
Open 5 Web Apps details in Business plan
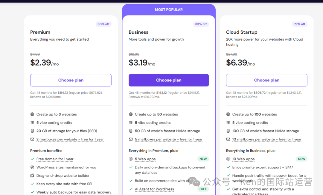click(145, 159)
